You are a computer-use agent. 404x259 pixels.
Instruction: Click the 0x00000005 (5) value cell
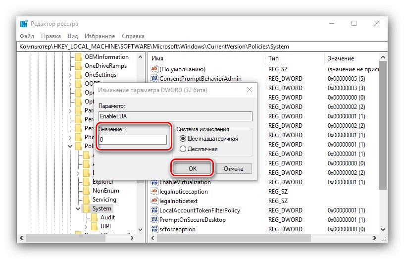pyautogui.click(x=346, y=79)
